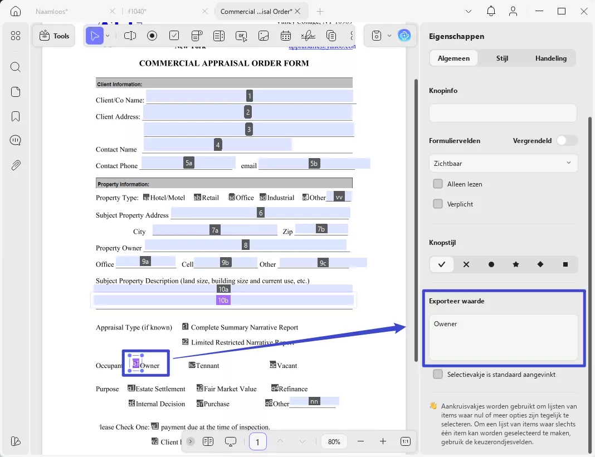
Task: Open the user account icon
Action: (513, 11)
